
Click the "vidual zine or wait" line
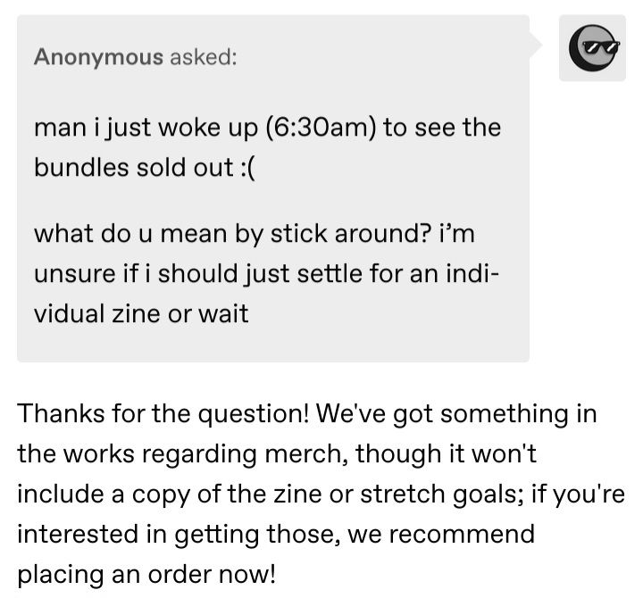pyautogui.click(x=141, y=313)
